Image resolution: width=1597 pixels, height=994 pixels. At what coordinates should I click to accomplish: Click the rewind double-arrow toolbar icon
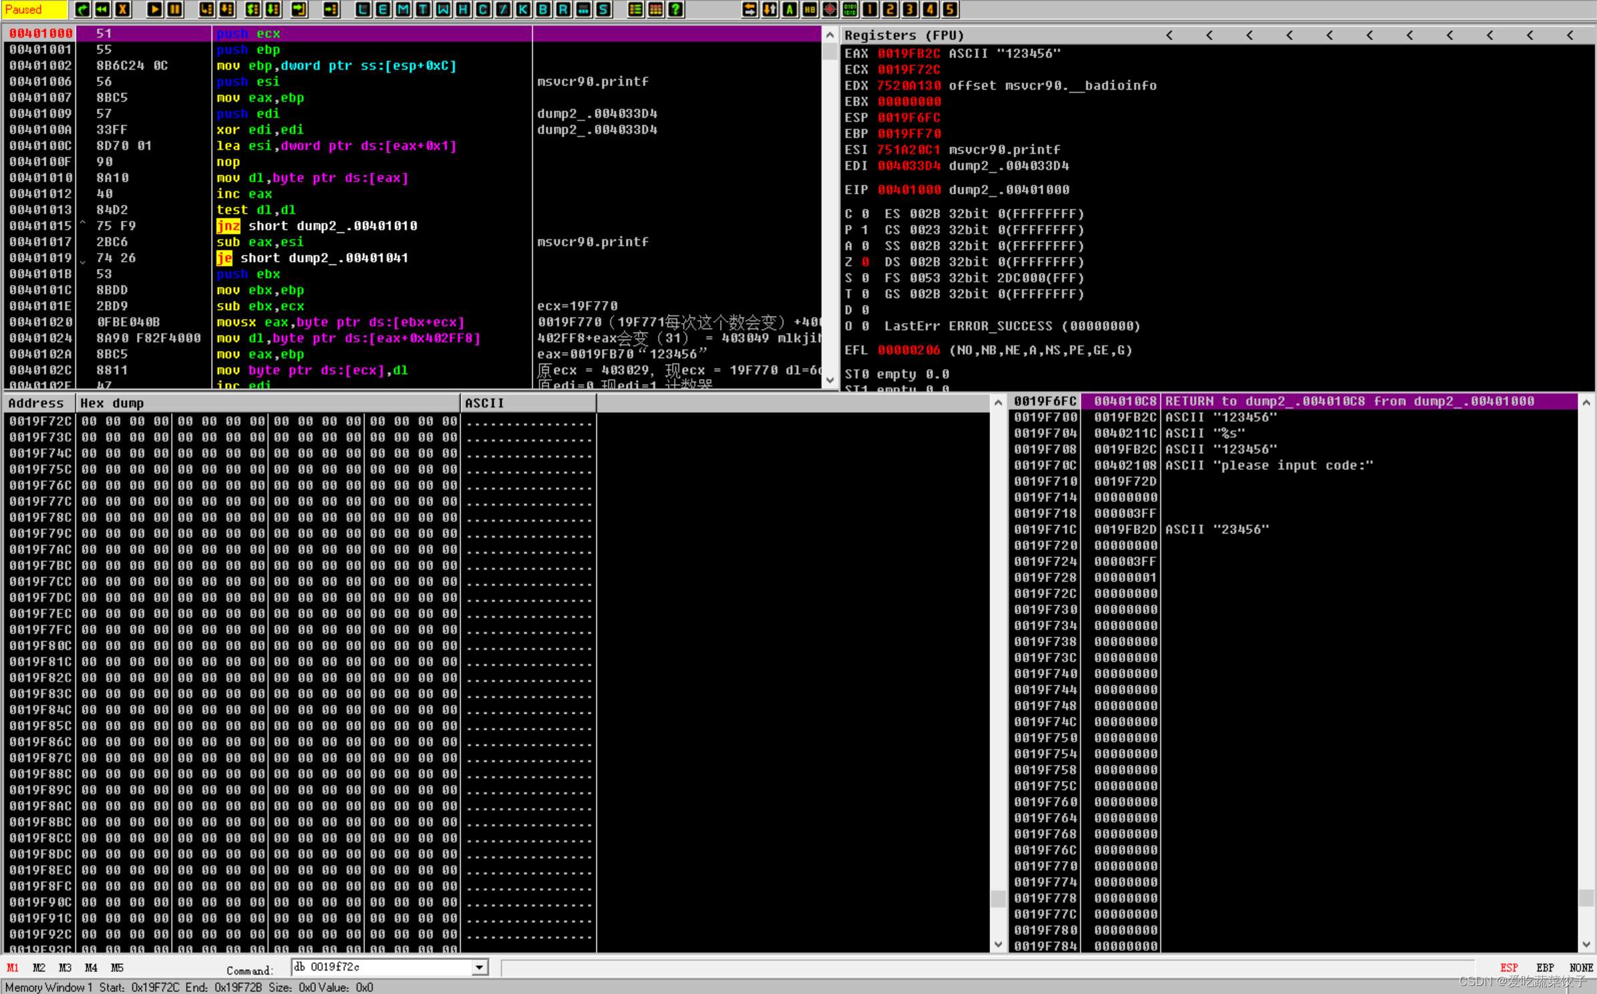[x=102, y=9]
